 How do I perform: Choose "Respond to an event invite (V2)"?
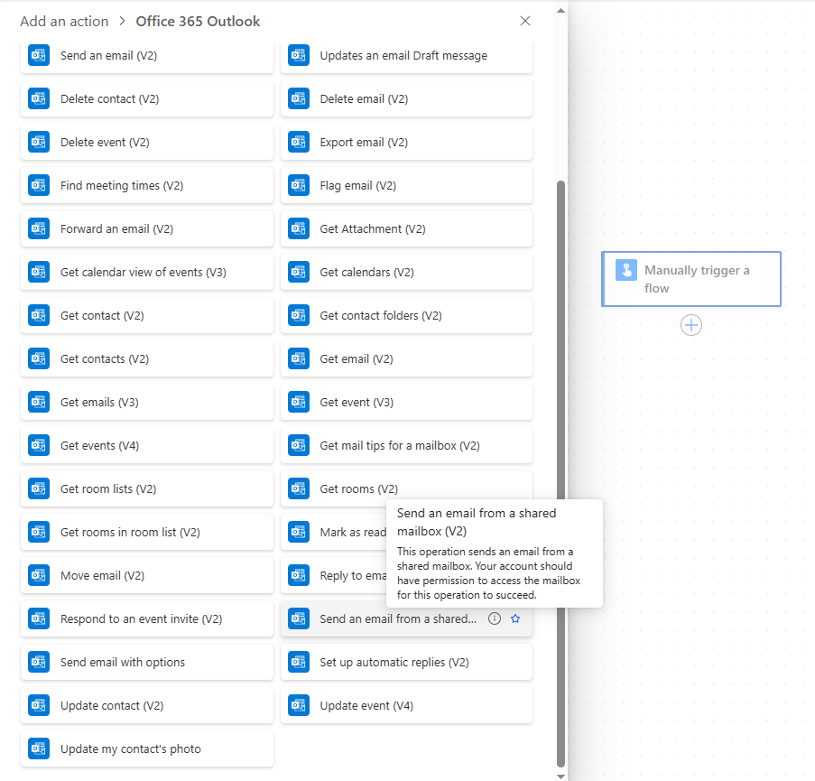coord(146,618)
